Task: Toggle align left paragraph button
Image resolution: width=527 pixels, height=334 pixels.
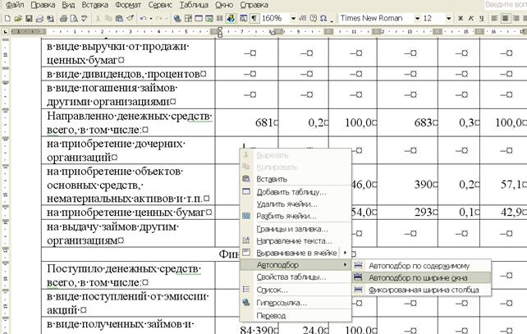Action: [x=494, y=19]
